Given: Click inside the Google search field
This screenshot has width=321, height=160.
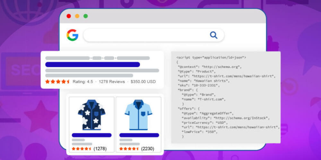Looking at the screenshot, I should pos(144,35).
